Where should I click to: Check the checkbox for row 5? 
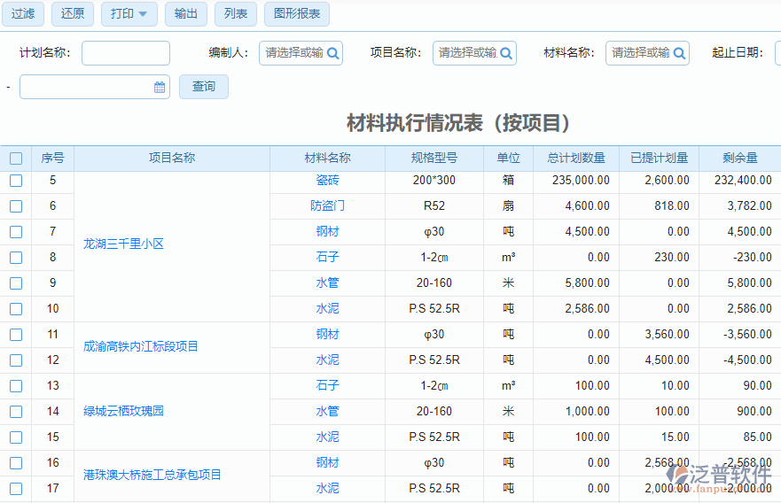pos(16,181)
